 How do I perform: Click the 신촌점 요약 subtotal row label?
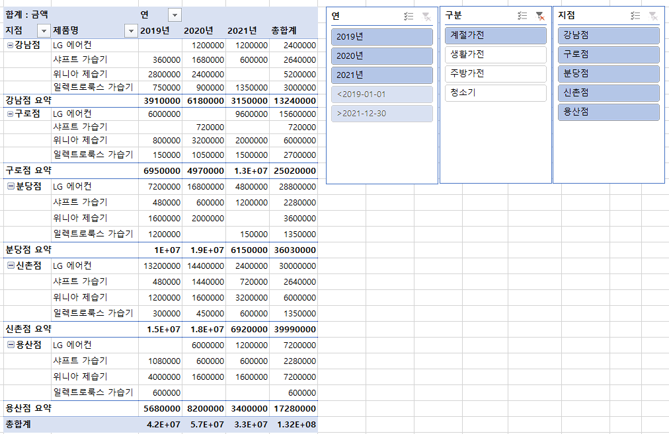pyautogui.click(x=28, y=329)
